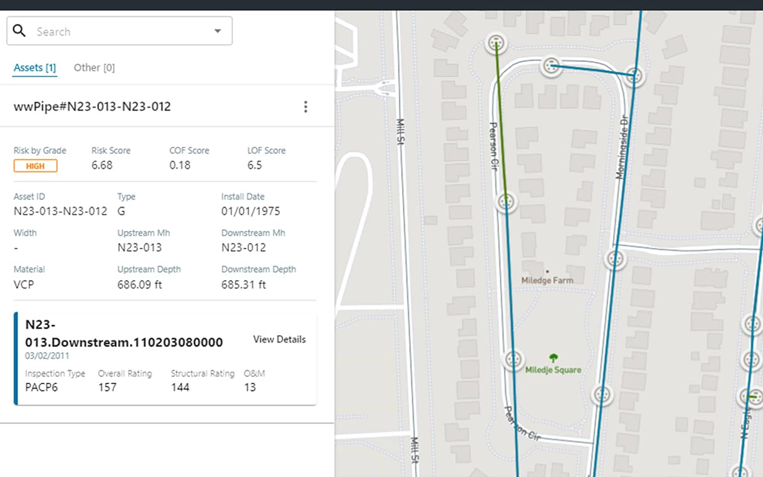Screen dimensions: 763x477
Task: Select the N23-013.Downstream inspection card title
Action: [124, 333]
